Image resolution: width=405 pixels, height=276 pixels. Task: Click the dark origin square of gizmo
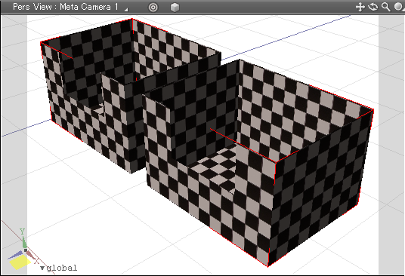point(26,250)
